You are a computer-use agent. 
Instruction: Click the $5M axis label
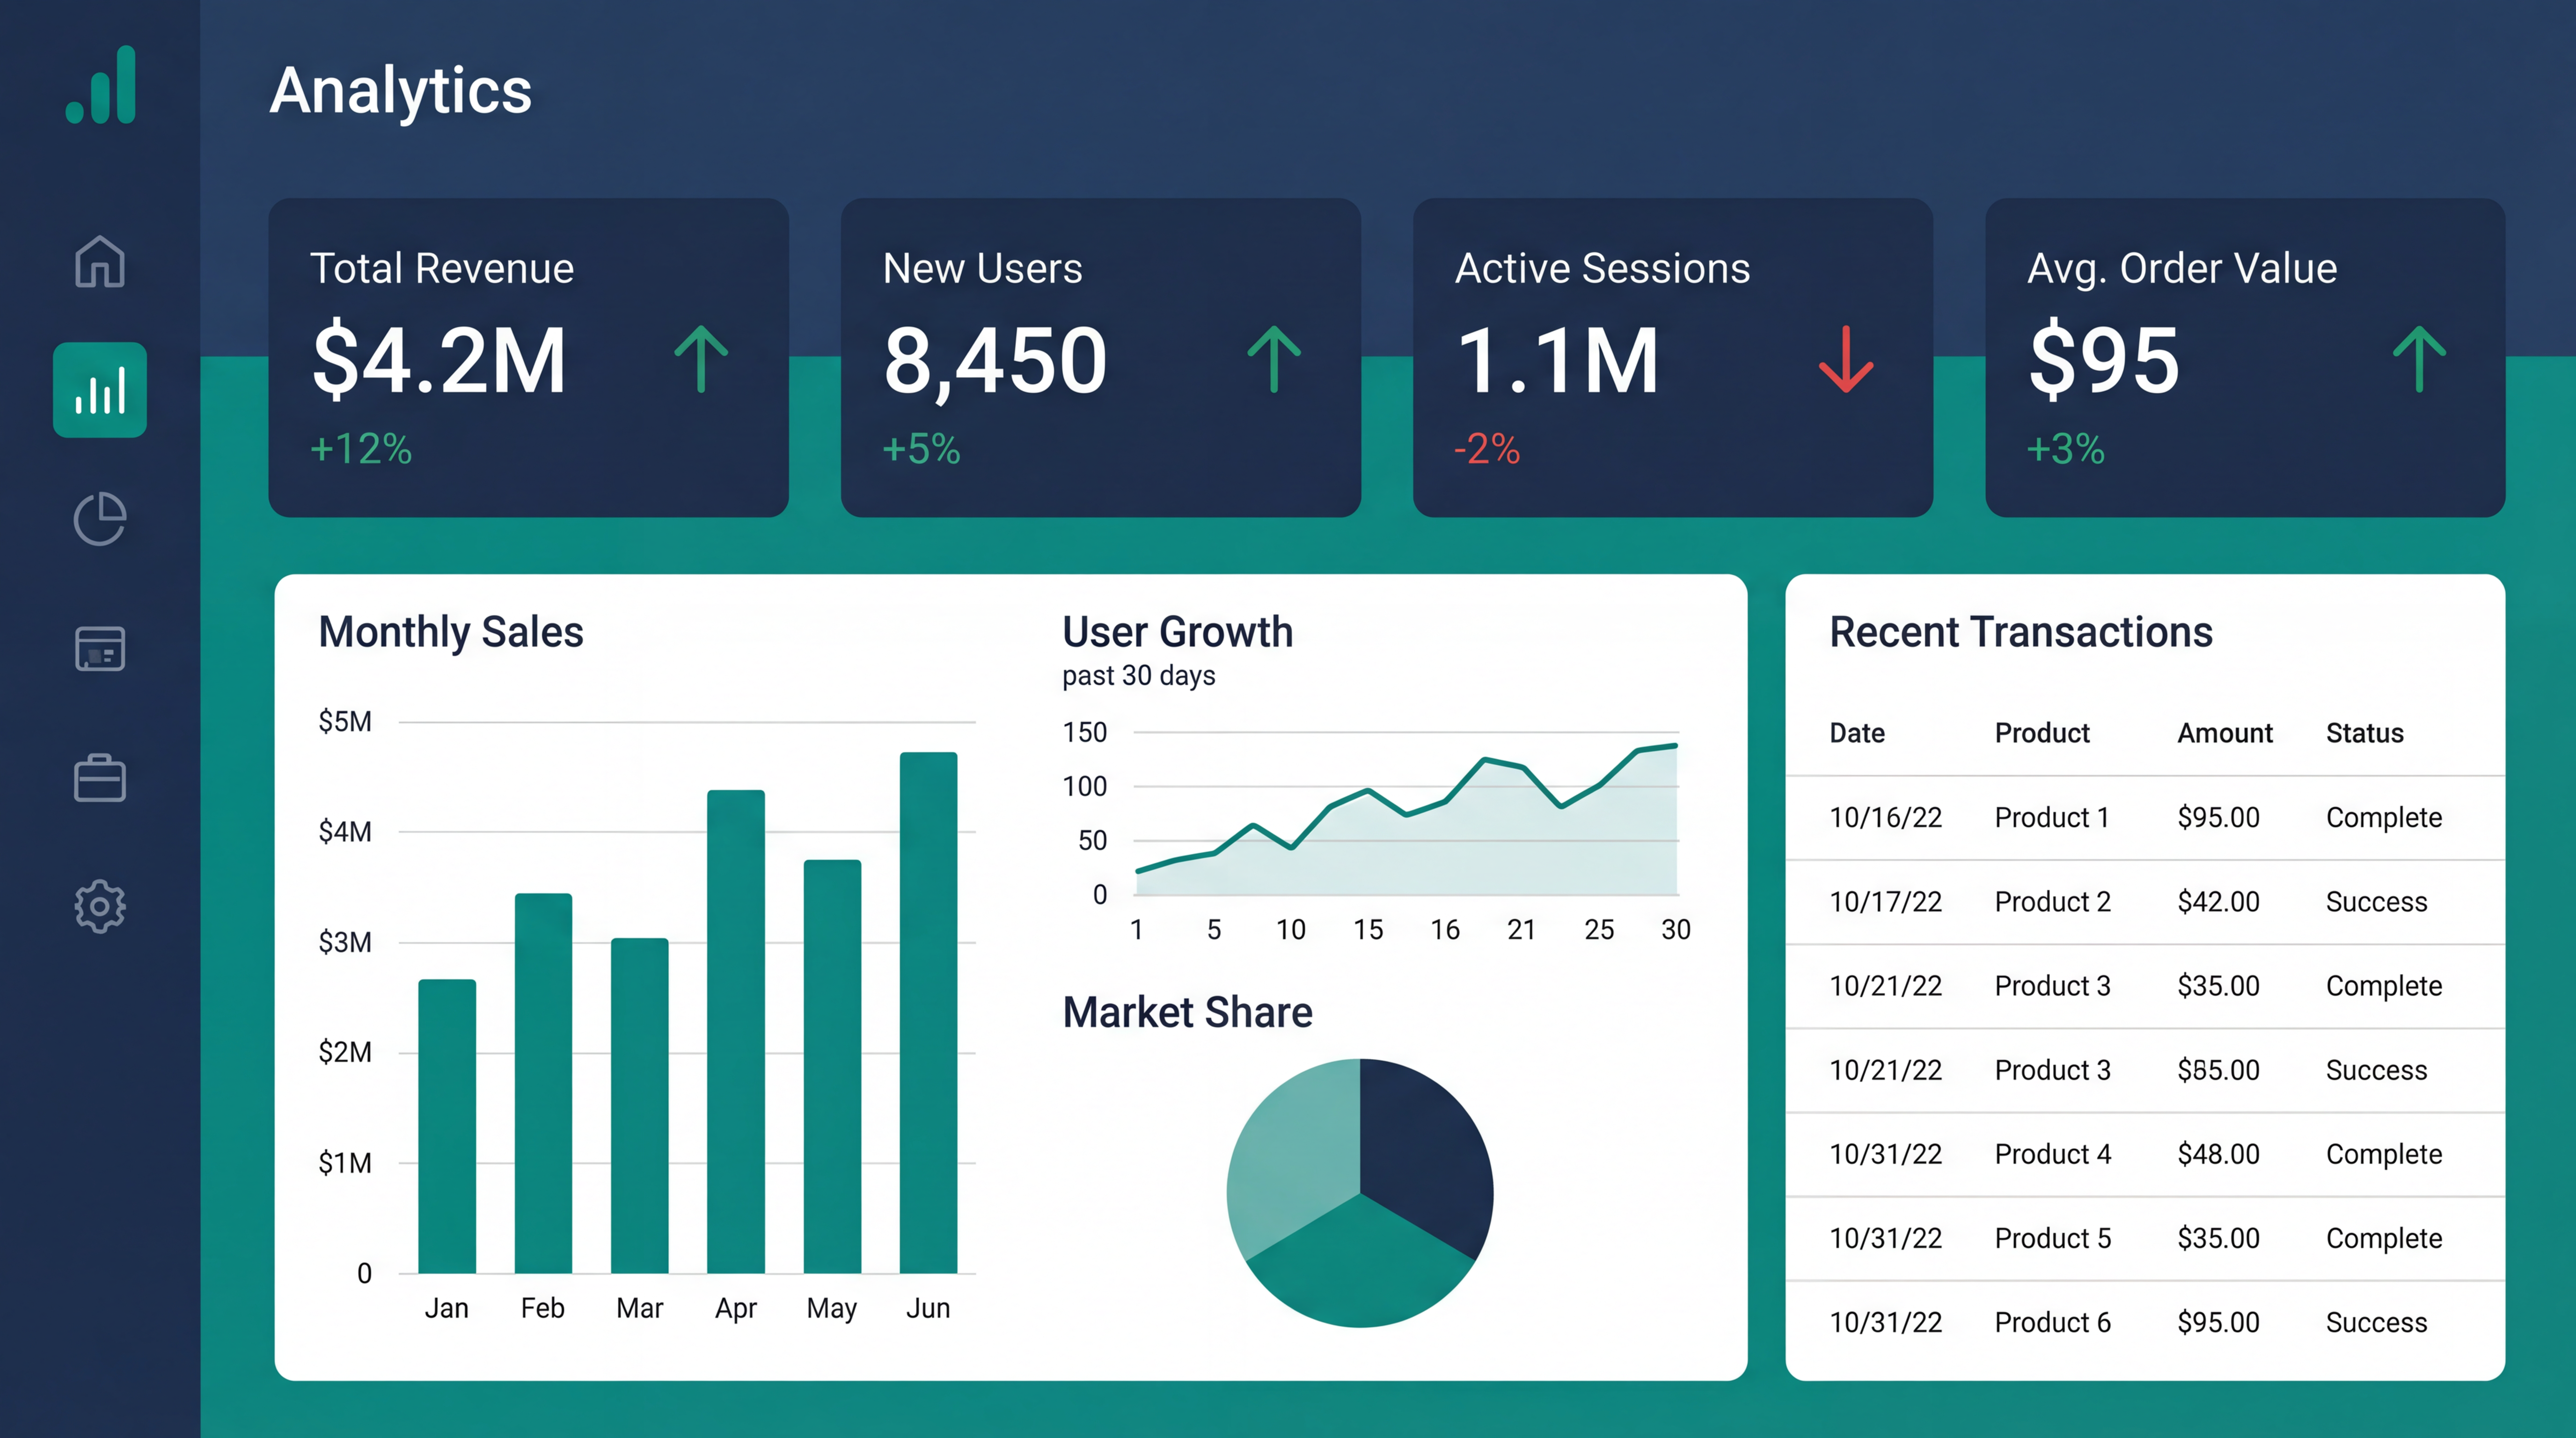click(x=344, y=721)
